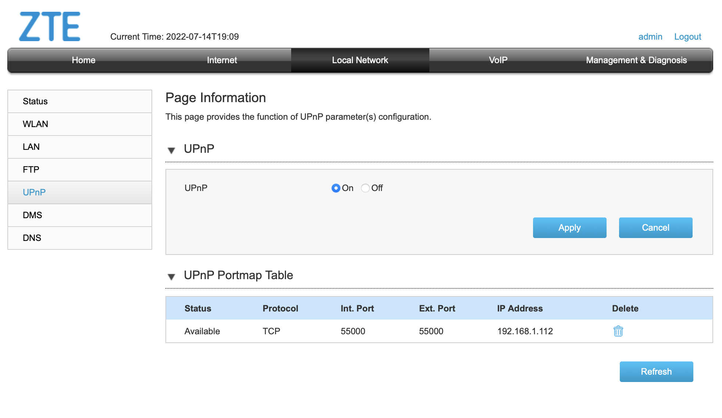Screen dimensions: 722x418
Task: Go to the VoIP tab
Action: [x=498, y=60]
